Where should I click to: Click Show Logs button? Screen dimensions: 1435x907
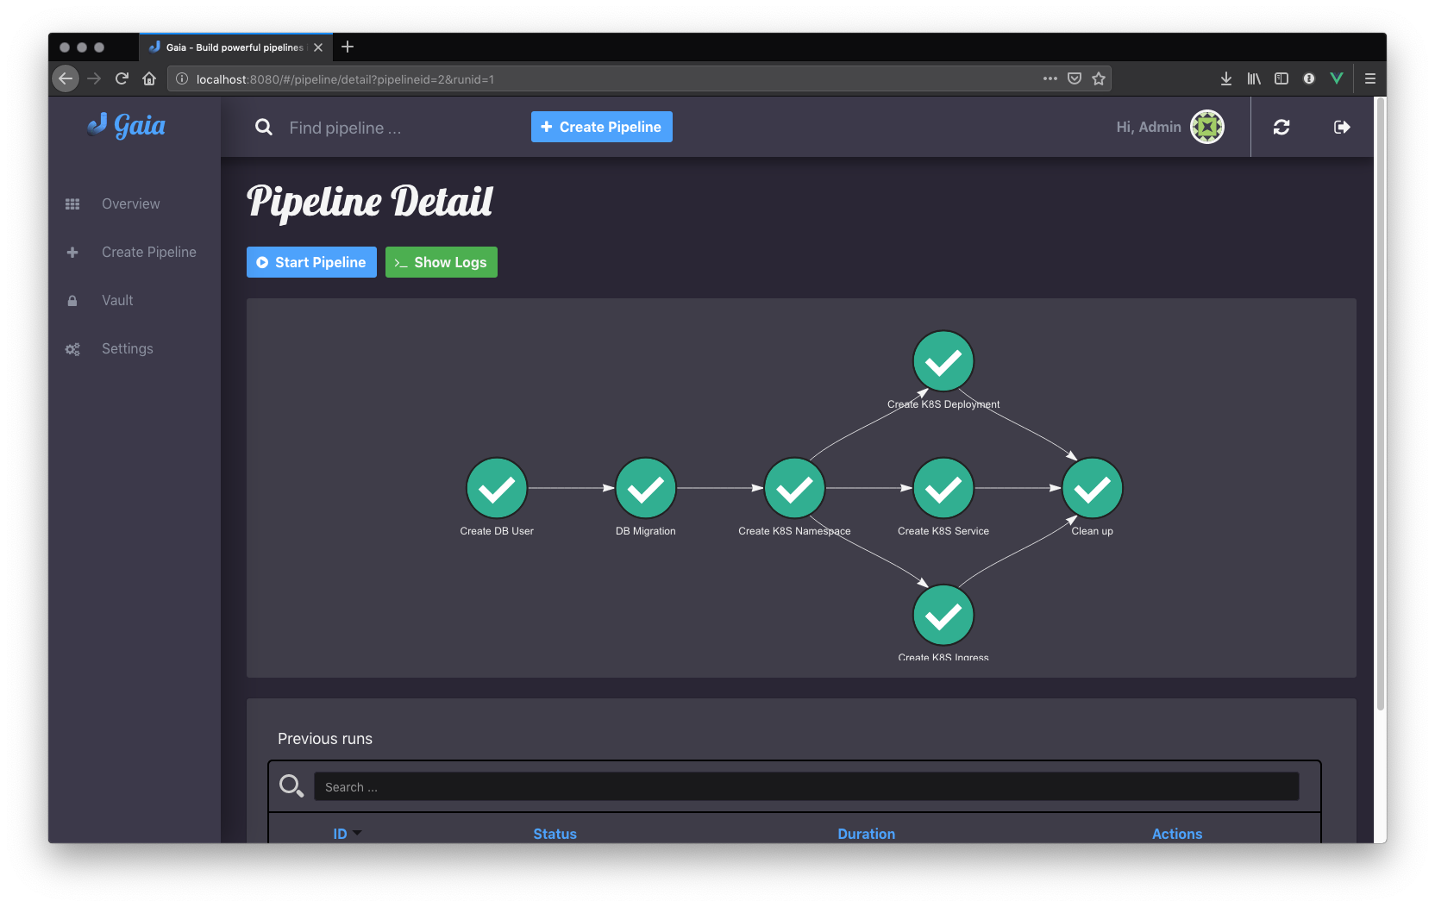click(x=442, y=262)
